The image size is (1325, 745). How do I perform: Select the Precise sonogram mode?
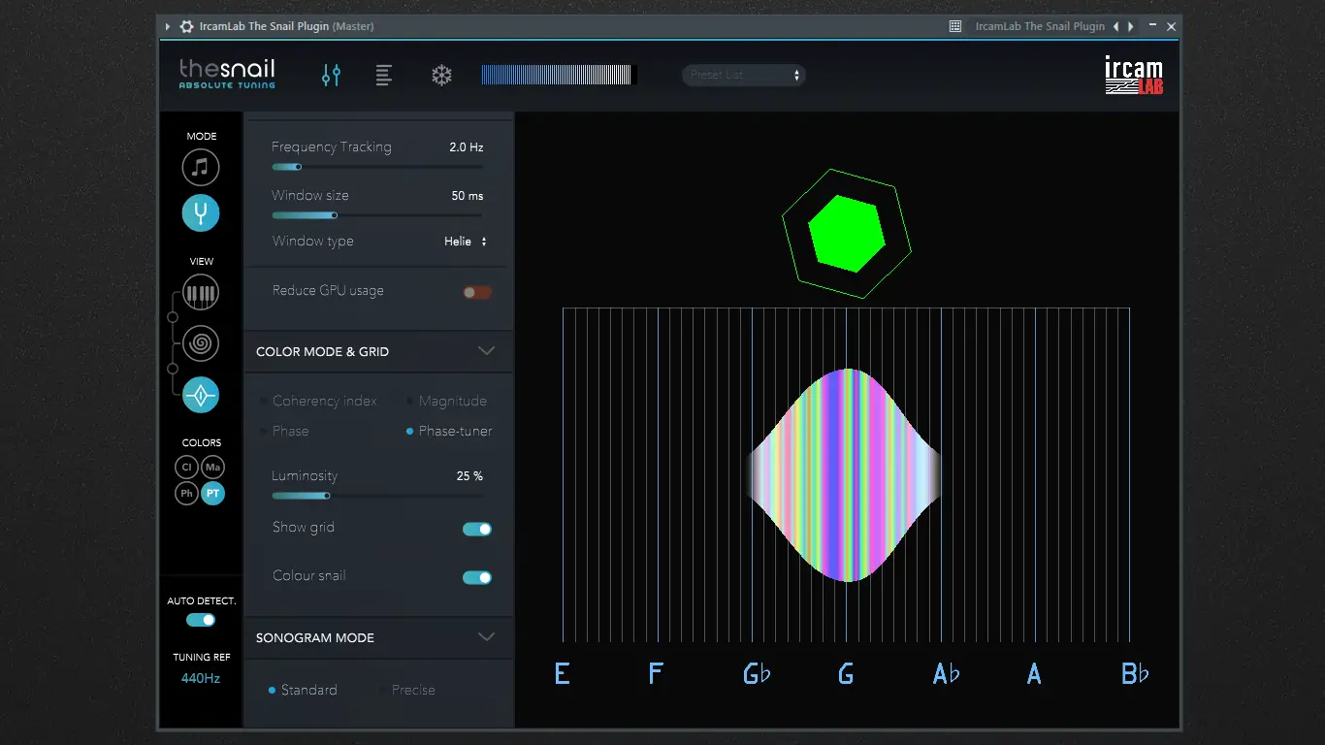point(407,690)
